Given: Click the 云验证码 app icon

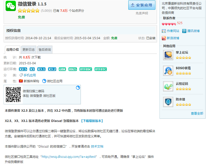Looking at the screenshot, I should tap(168, 86).
